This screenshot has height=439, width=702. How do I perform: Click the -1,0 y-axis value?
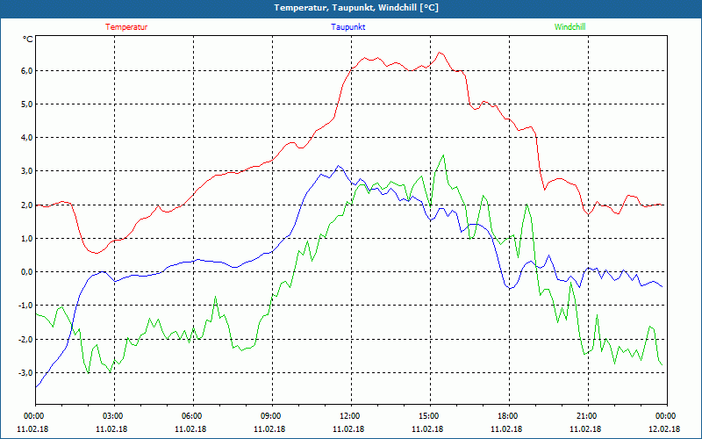click(x=25, y=306)
